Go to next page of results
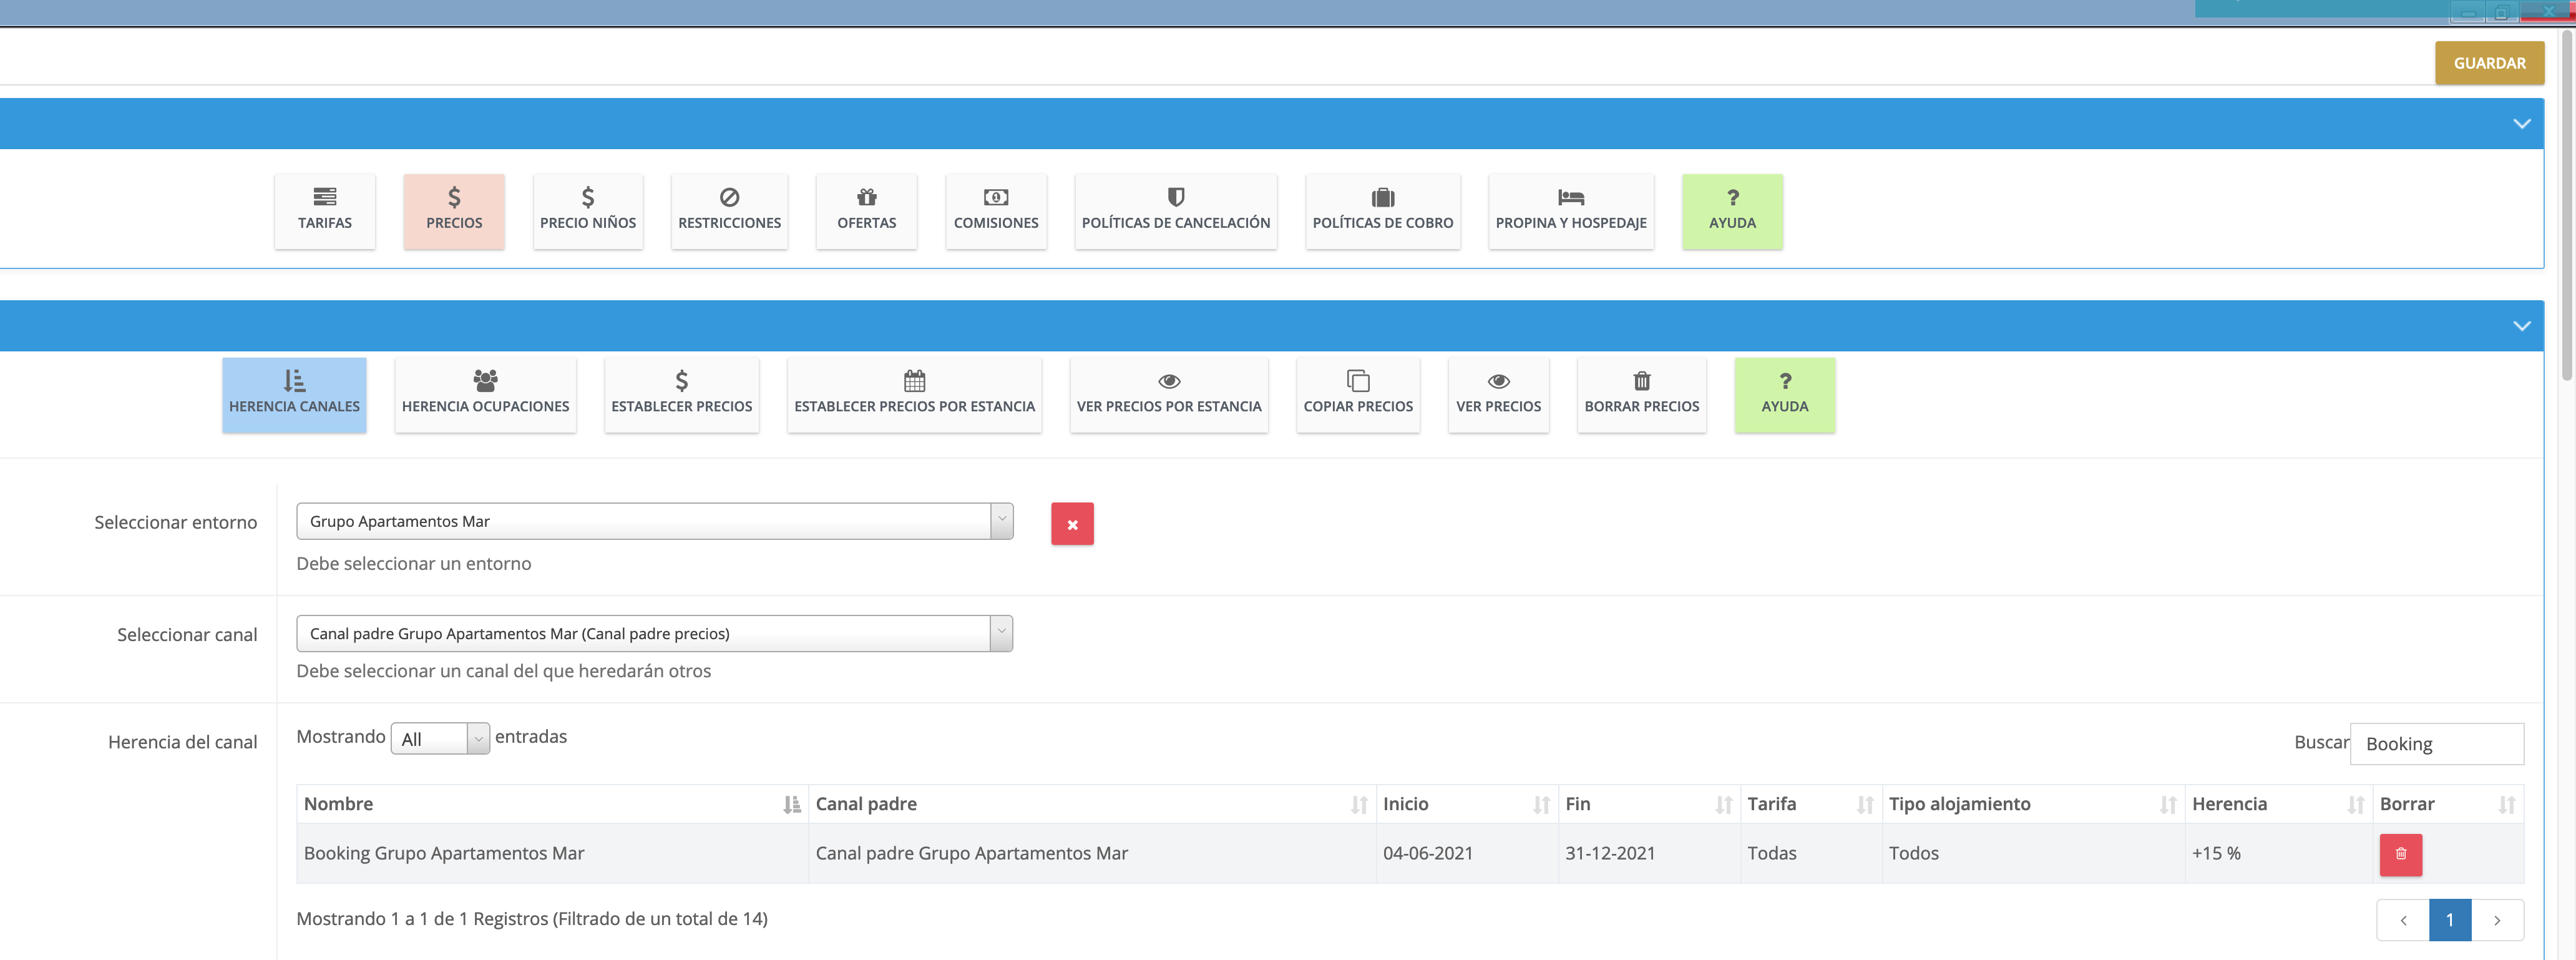Screen dimensions: 2576x960 pyautogui.click(x=2497, y=920)
